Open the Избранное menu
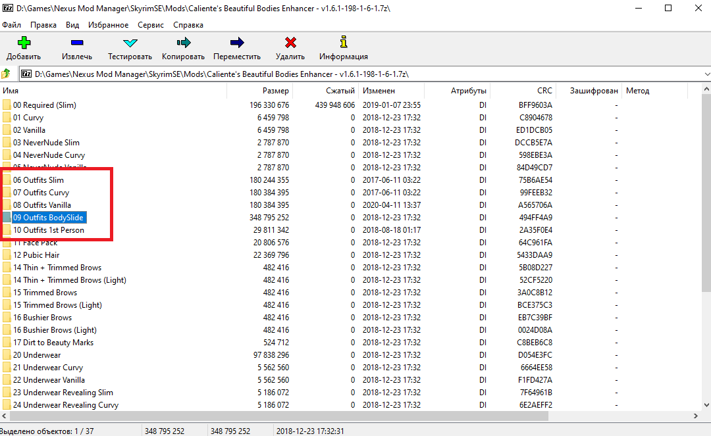This screenshot has width=711, height=436. click(109, 25)
